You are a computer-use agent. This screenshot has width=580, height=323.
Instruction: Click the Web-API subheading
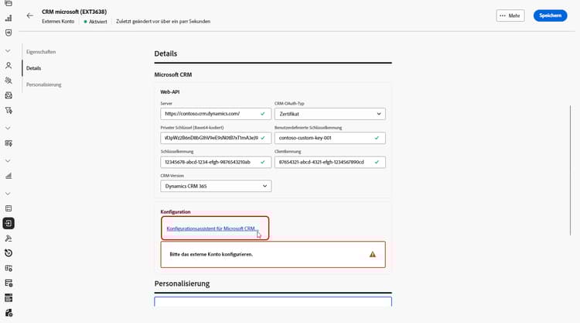tap(170, 92)
